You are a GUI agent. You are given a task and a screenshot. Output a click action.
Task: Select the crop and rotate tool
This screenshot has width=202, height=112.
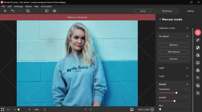(x=198, y=93)
